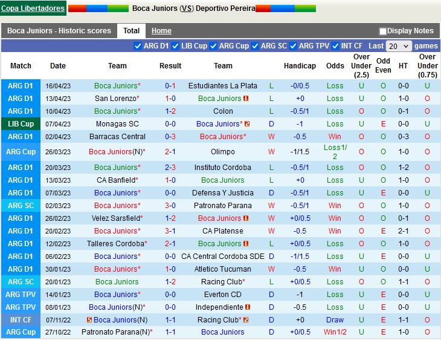Select the Total tab

coord(131,31)
